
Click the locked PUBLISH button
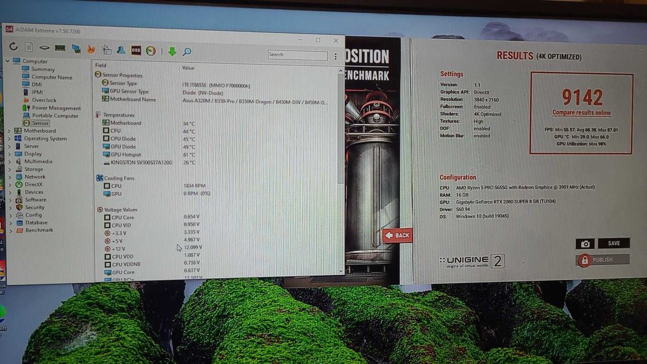[x=602, y=260]
